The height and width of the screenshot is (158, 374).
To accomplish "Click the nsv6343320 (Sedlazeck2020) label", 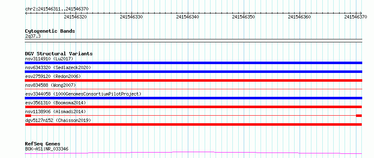I will click(58, 67).
